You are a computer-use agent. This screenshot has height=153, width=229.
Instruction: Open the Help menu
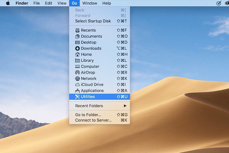click(106, 3)
